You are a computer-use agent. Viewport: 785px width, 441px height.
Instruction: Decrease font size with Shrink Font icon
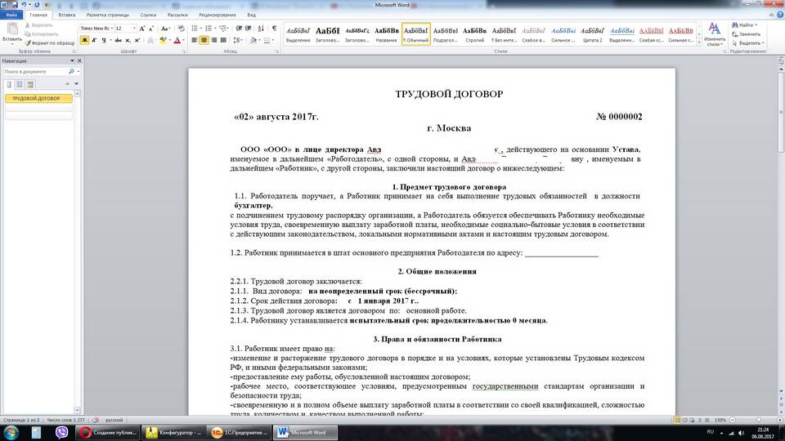click(x=151, y=29)
